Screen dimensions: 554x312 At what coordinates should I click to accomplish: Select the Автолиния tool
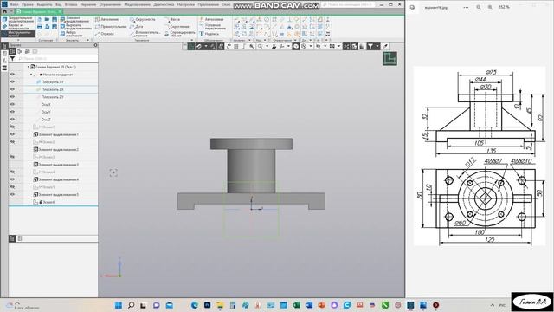[x=106, y=19]
